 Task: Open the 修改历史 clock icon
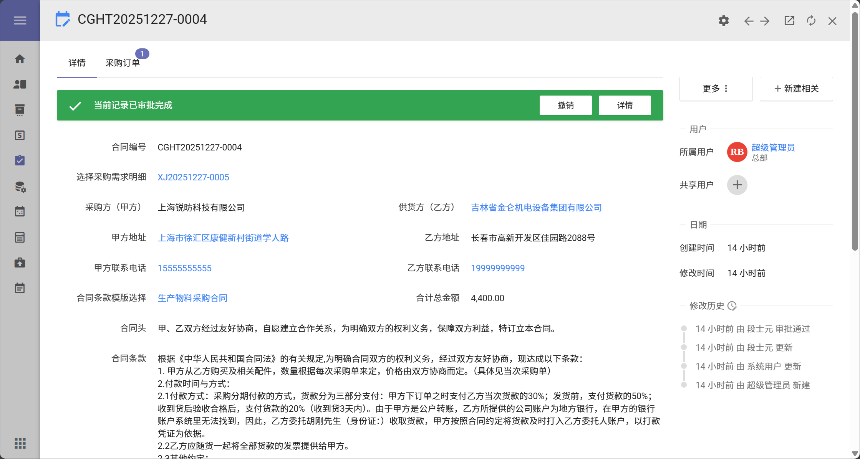click(732, 306)
